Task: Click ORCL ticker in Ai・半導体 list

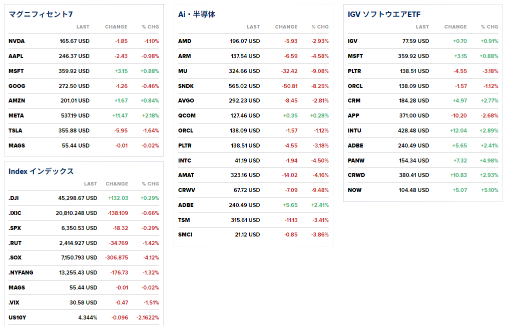Action: coord(186,130)
